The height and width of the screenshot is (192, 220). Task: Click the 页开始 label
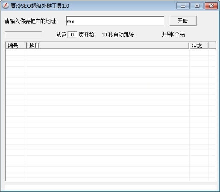click(86, 35)
